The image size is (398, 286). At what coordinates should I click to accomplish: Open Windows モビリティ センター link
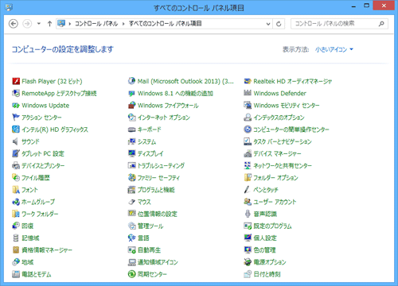point(287,106)
